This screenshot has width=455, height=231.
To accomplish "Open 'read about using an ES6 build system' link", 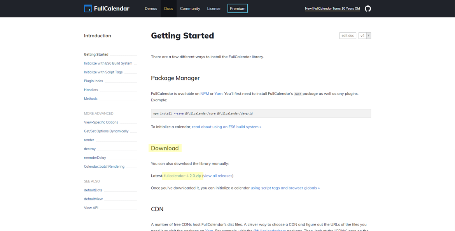I will click(x=227, y=127).
